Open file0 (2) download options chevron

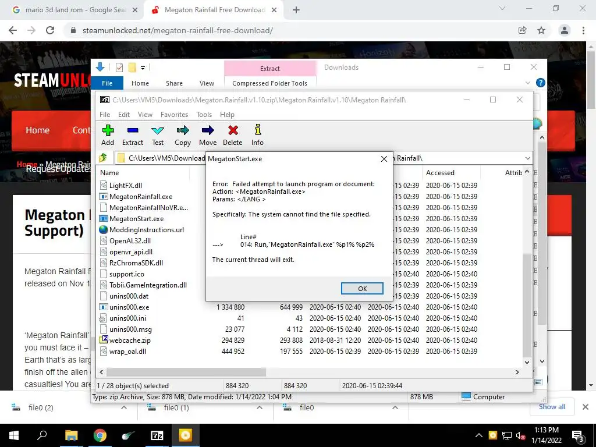coord(124,407)
